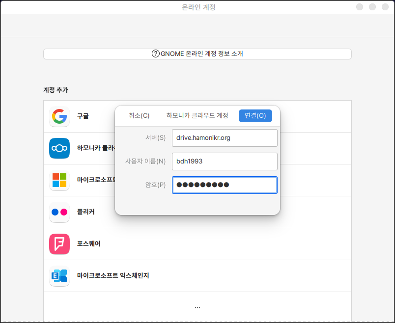Select the 구글 account label
Screen dimensions: 395x323
83,116
